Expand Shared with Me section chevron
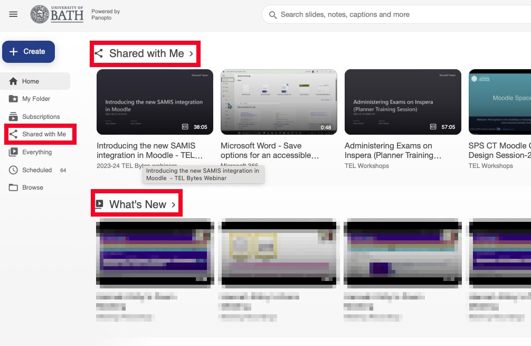The height and width of the screenshot is (346, 531). tap(191, 53)
